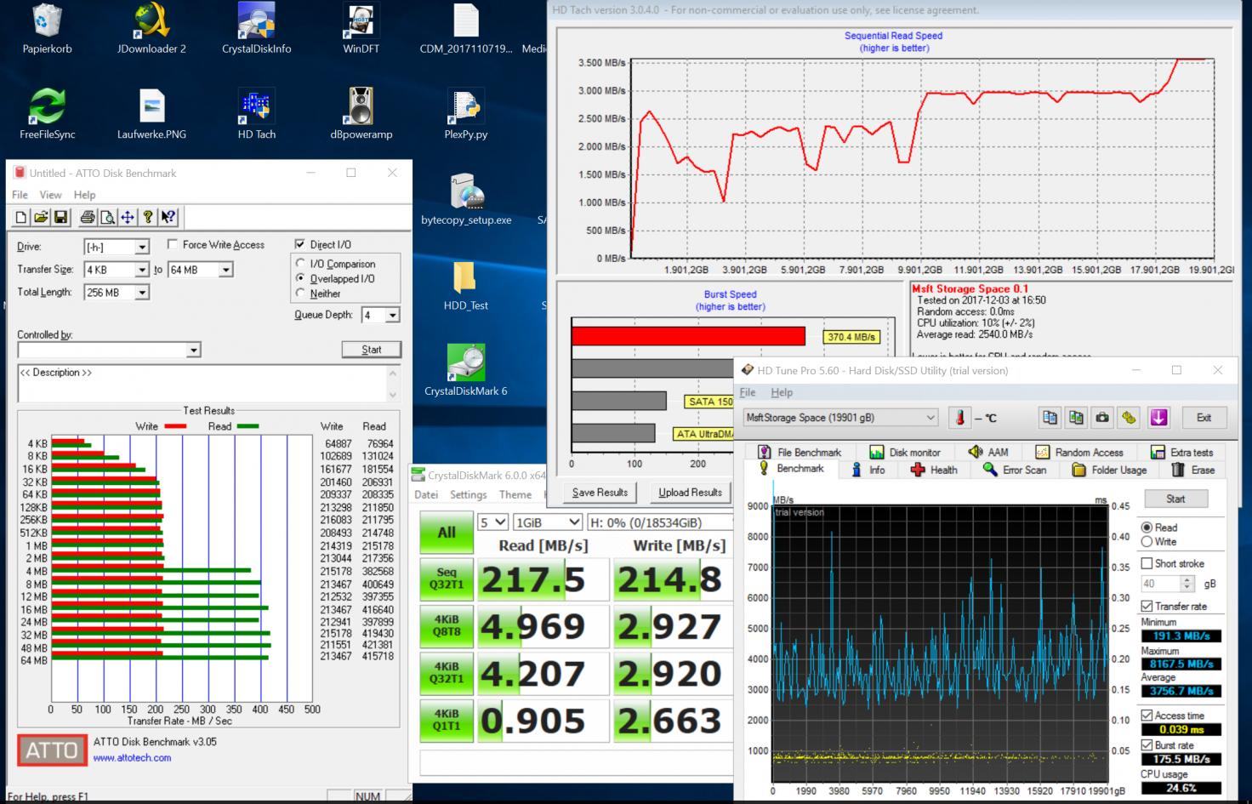Select I/O Comparison radio option

coord(300,264)
